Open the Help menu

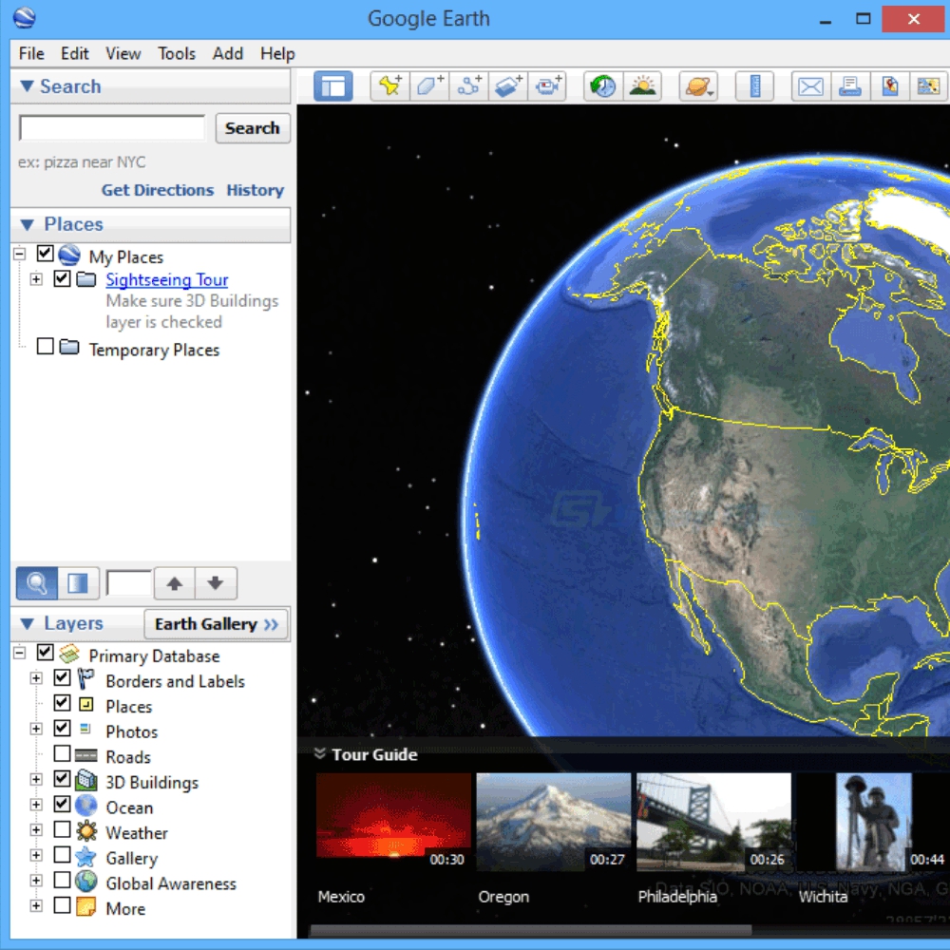click(x=277, y=54)
